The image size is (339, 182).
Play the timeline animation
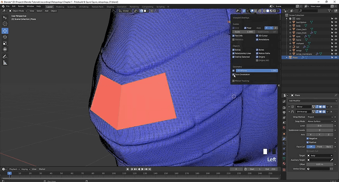[x=142, y=169]
